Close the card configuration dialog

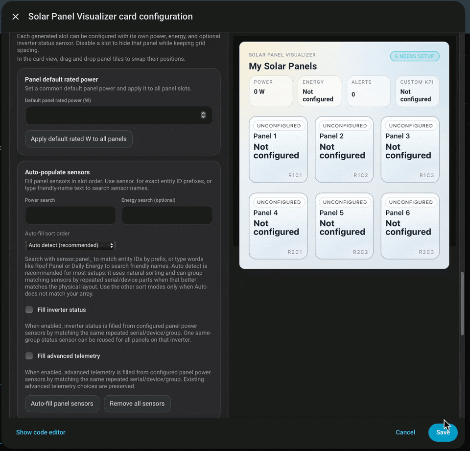[x=16, y=17]
